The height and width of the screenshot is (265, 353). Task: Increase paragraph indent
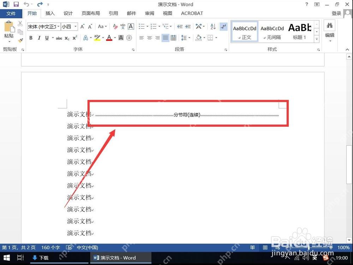(x=188, y=26)
